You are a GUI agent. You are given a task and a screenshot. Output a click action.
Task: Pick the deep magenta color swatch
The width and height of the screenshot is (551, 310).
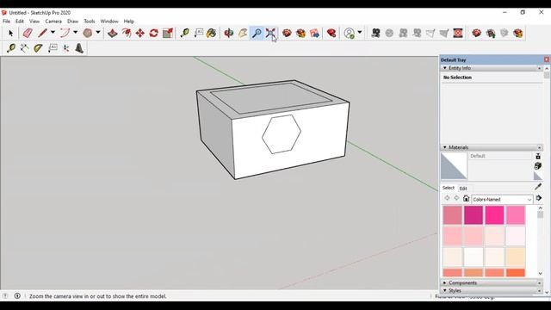[x=474, y=215]
